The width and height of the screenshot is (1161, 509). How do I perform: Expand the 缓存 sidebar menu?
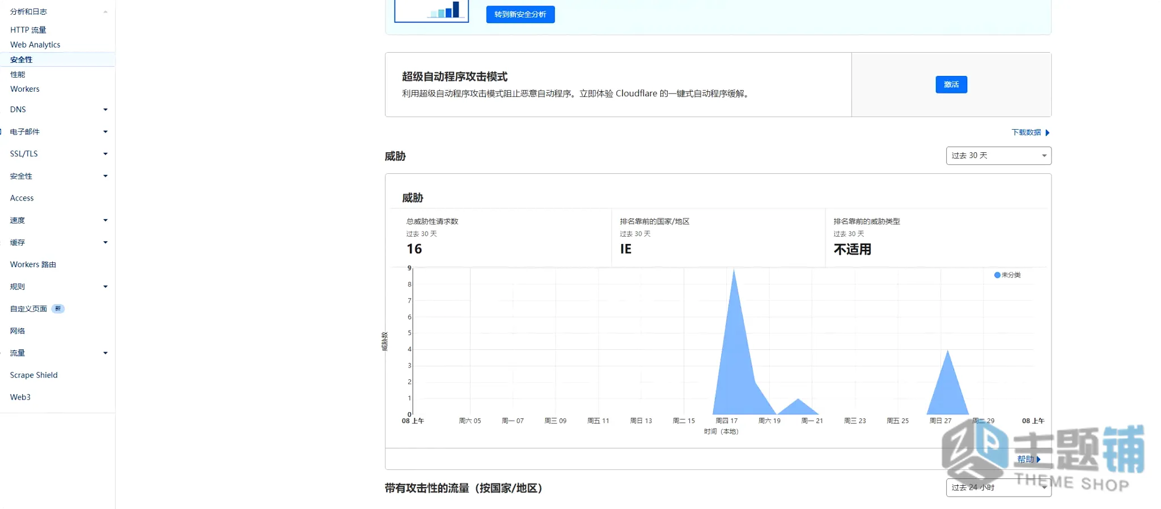coord(105,242)
